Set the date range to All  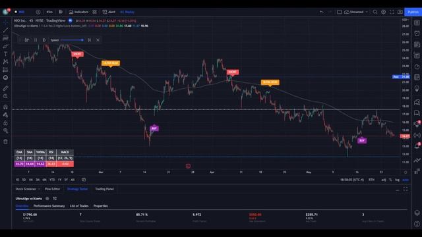pos(73,180)
